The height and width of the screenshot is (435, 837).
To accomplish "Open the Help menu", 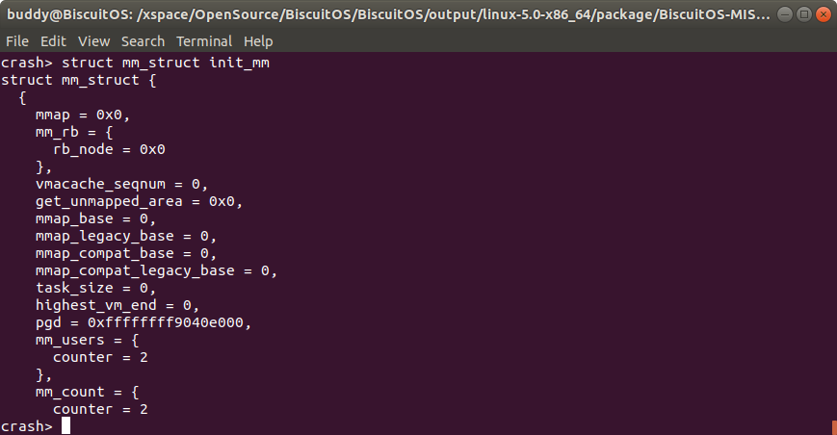I will [x=258, y=41].
